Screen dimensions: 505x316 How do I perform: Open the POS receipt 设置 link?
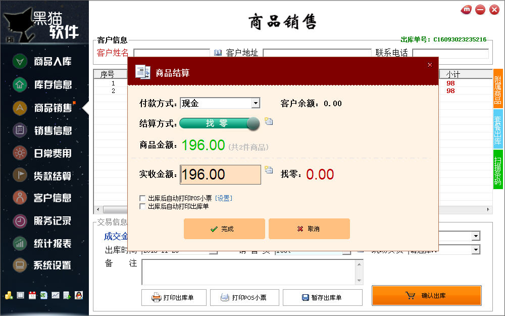click(224, 198)
